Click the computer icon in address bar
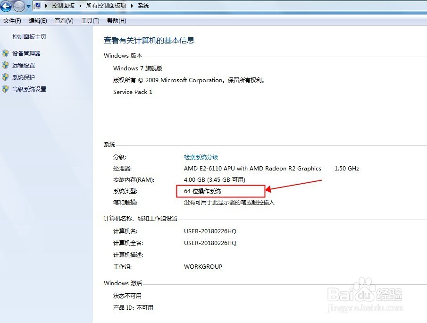The width and height of the screenshot is (427, 323). (38, 6)
